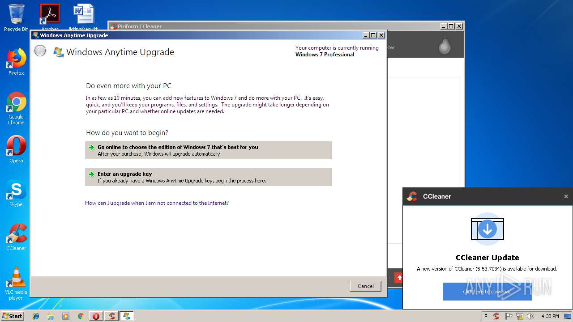Click the download arrow illustration in popup

487,229
